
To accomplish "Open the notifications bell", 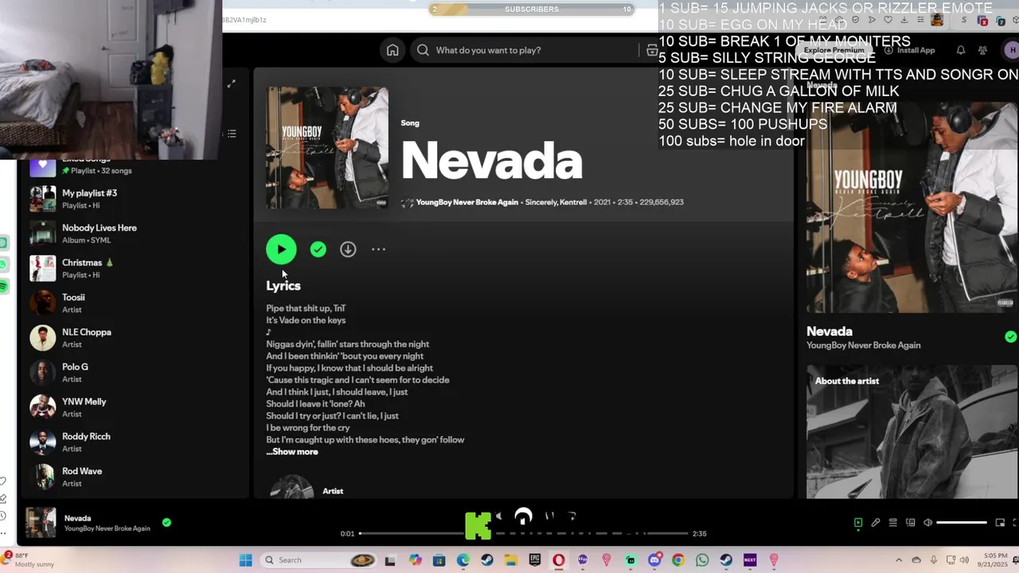I will (x=961, y=50).
